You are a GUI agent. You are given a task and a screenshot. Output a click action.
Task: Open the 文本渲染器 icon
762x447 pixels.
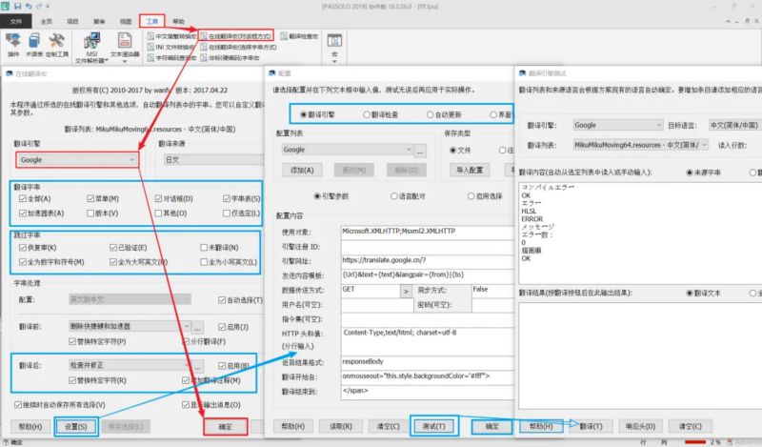click(x=125, y=43)
